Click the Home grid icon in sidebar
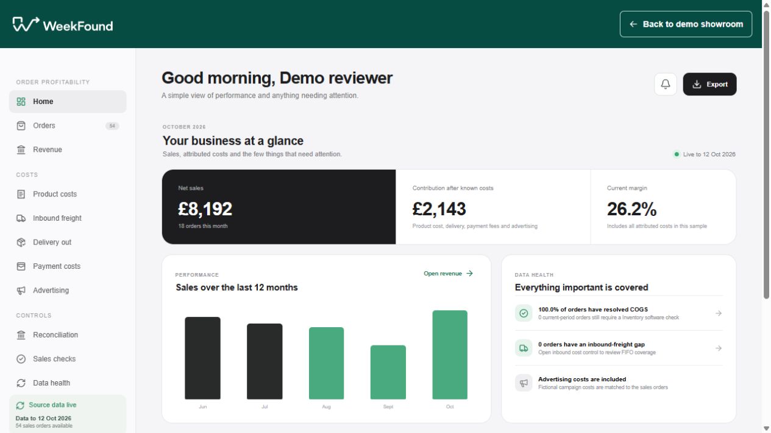This screenshot has height=433, width=771. point(21,102)
